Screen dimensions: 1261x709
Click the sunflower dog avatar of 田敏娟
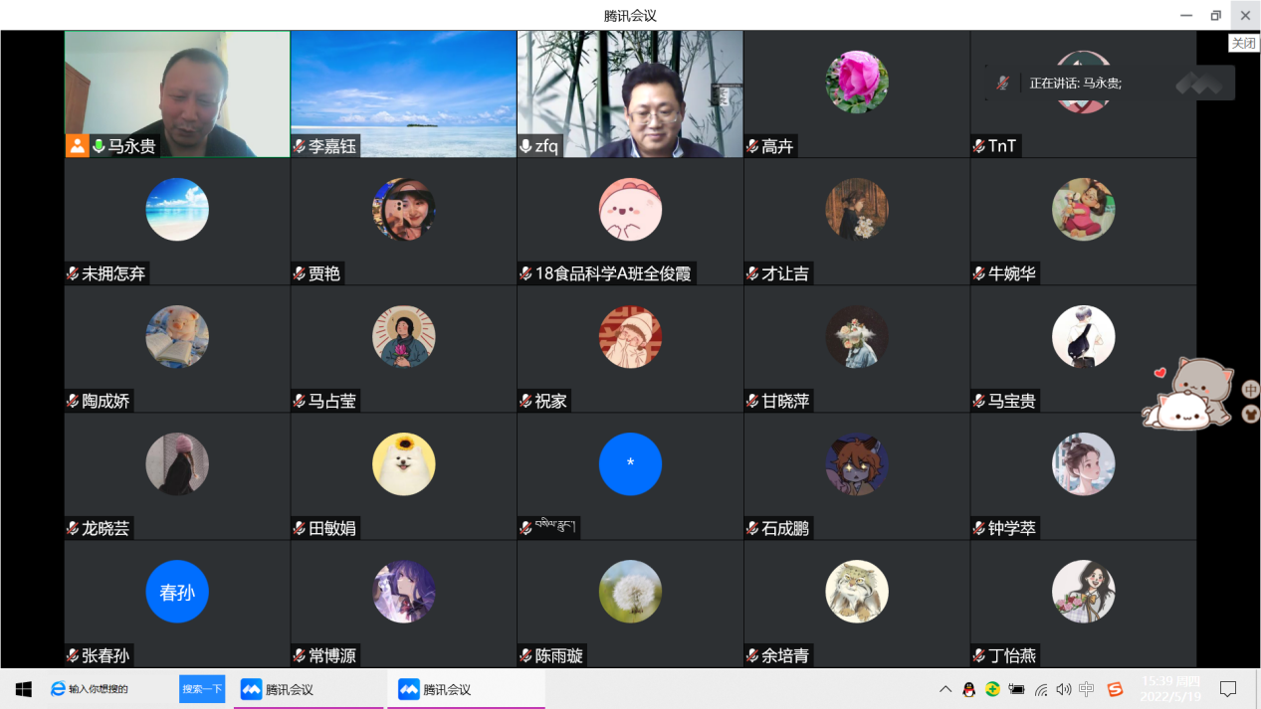click(x=403, y=464)
